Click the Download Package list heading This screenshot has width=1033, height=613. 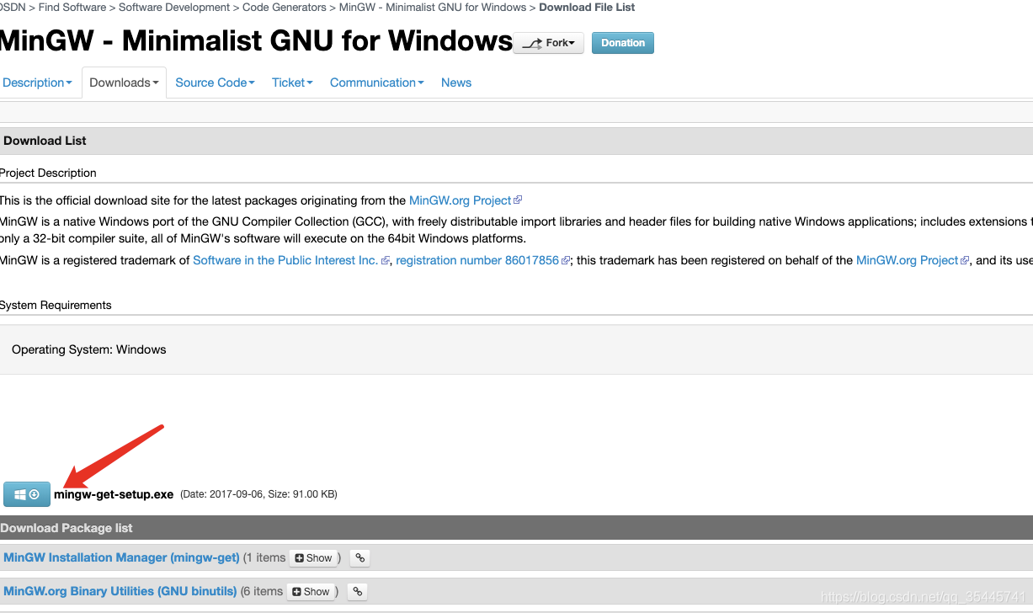pyautogui.click(x=67, y=528)
